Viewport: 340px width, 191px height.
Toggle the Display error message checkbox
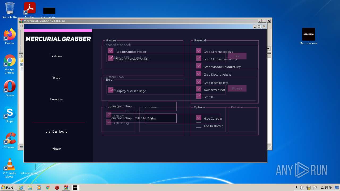(111, 90)
